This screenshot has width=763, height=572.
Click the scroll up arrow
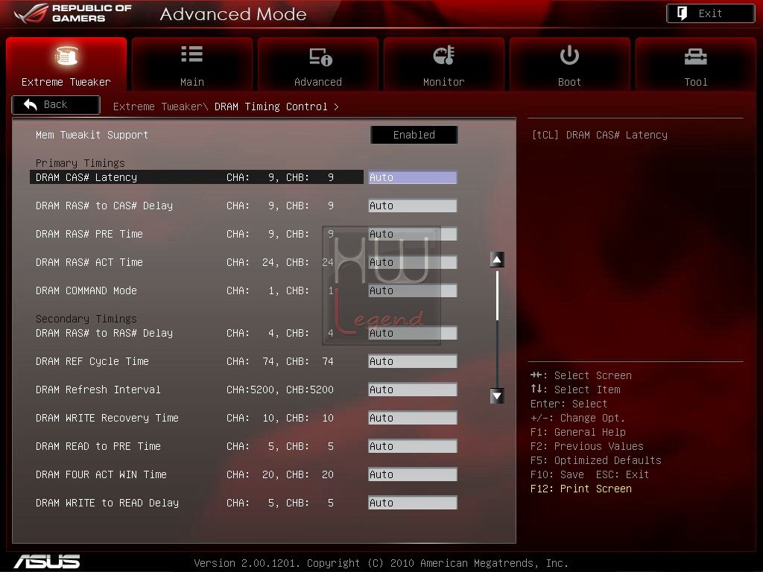click(x=497, y=260)
